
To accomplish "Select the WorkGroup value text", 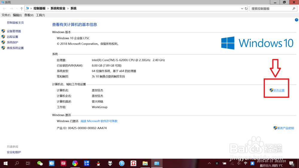I will pos(100,107).
